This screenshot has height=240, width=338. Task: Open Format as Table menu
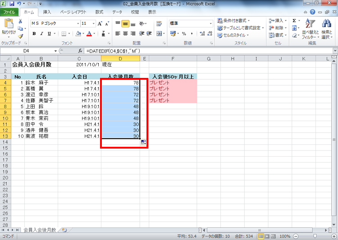tap(240, 28)
